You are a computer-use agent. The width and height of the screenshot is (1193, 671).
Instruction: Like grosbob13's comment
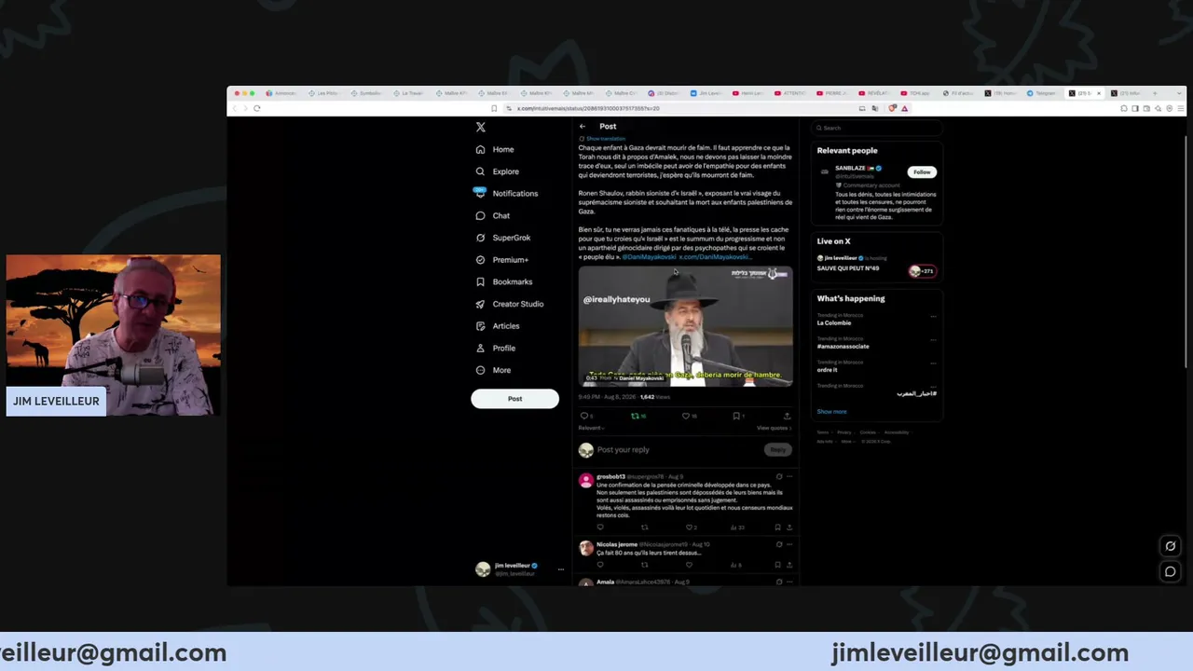pos(689,527)
